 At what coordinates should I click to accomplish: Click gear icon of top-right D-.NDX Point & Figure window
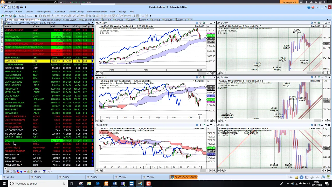[315, 23]
